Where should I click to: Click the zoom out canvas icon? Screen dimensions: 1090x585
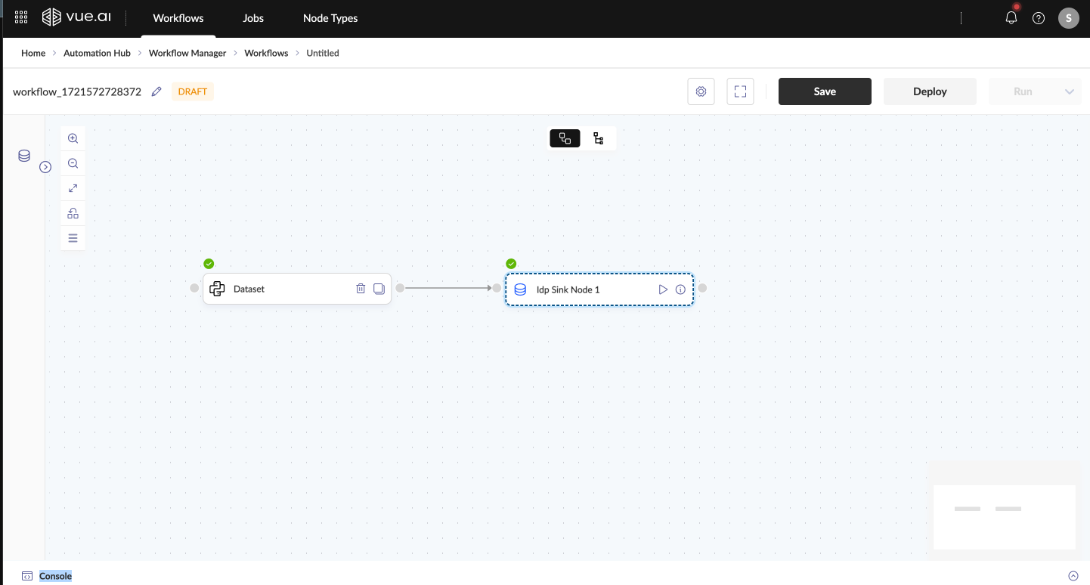(x=73, y=163)
